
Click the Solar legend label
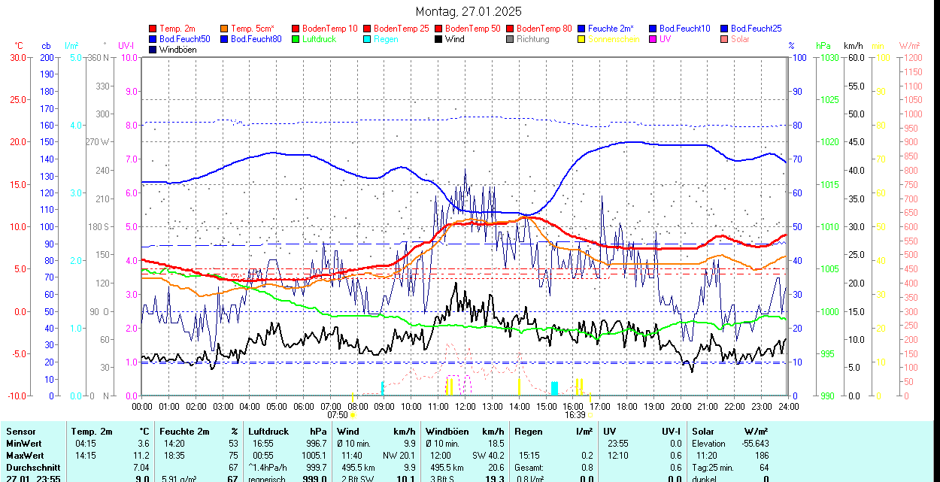(x=740, y=39)
